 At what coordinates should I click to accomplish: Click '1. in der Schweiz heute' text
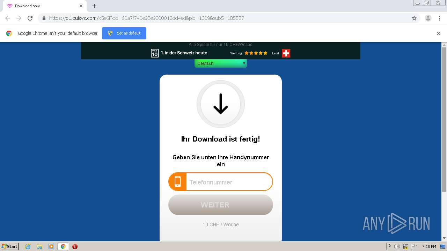pos(184,53)
